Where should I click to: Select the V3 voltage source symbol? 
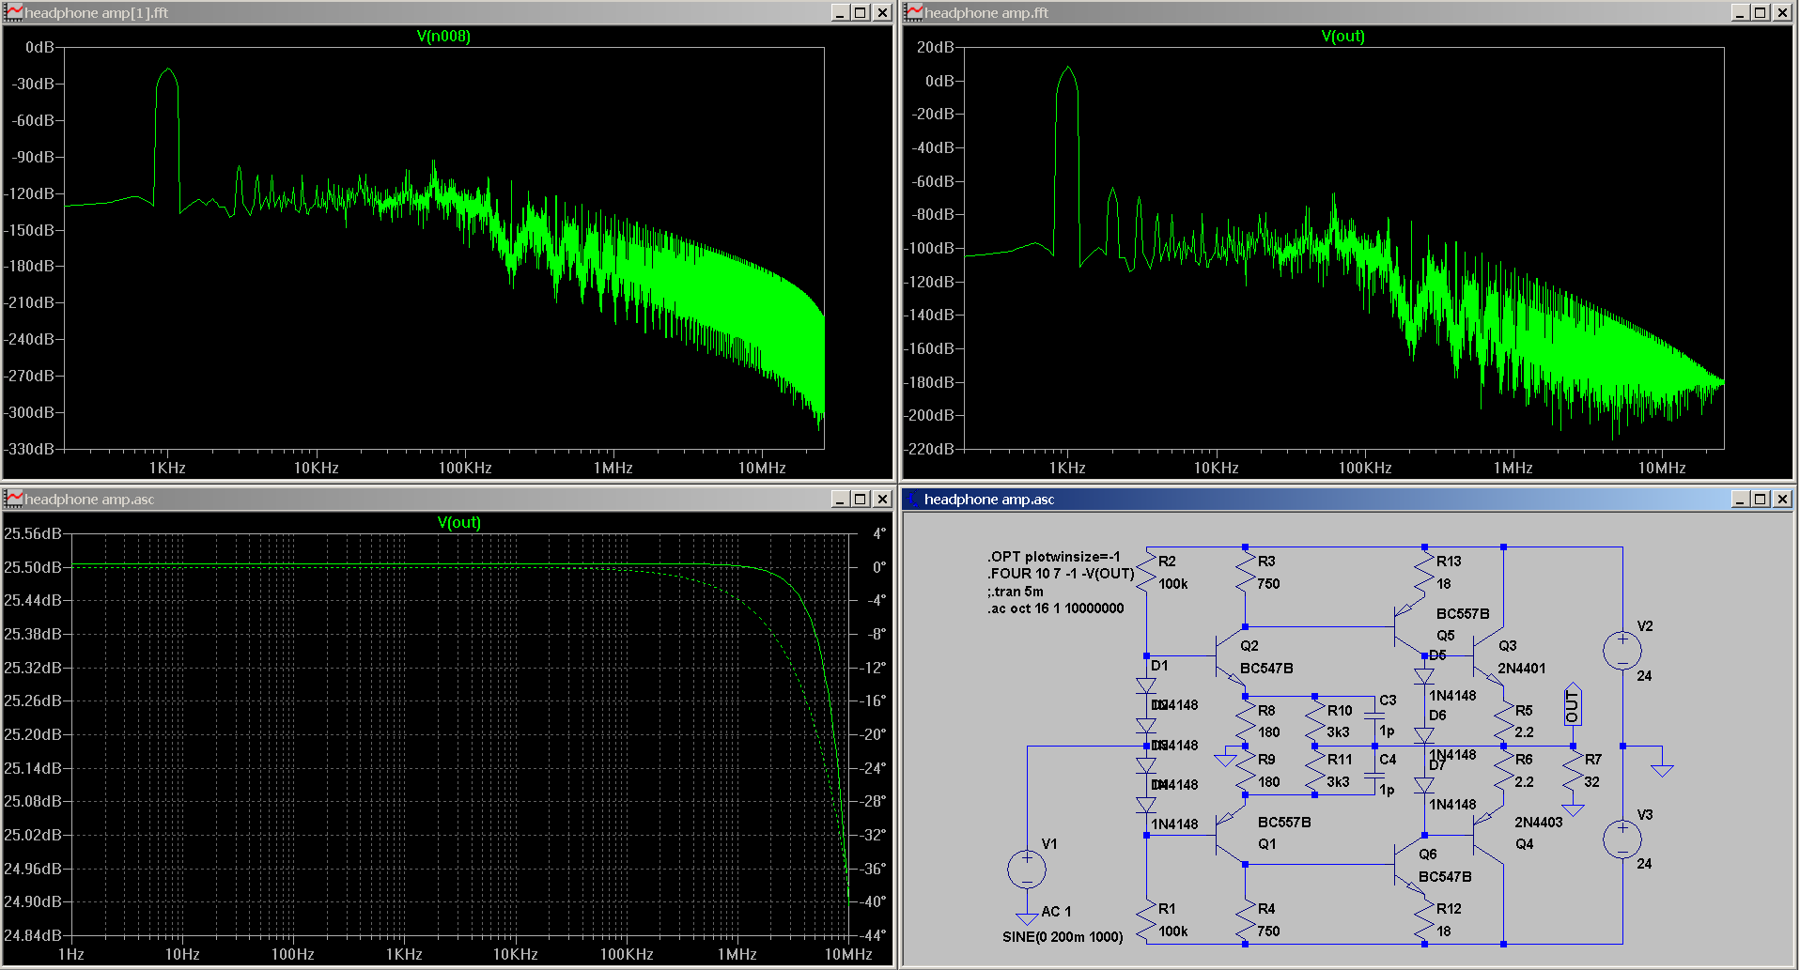(1622, 839)
